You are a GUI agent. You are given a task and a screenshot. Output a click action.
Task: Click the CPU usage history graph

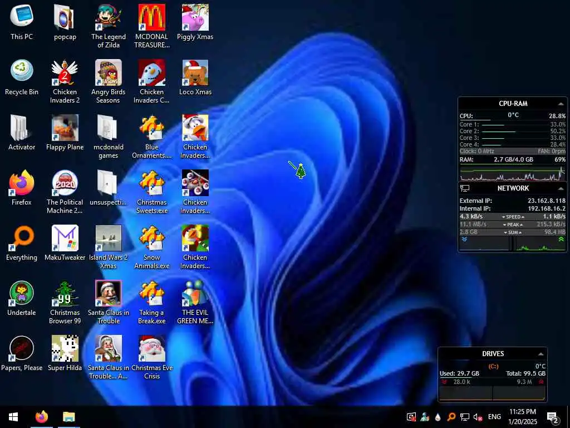click(513, 174)
